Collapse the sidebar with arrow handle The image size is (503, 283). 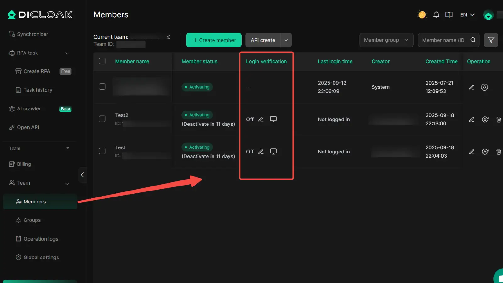point(82,175)
